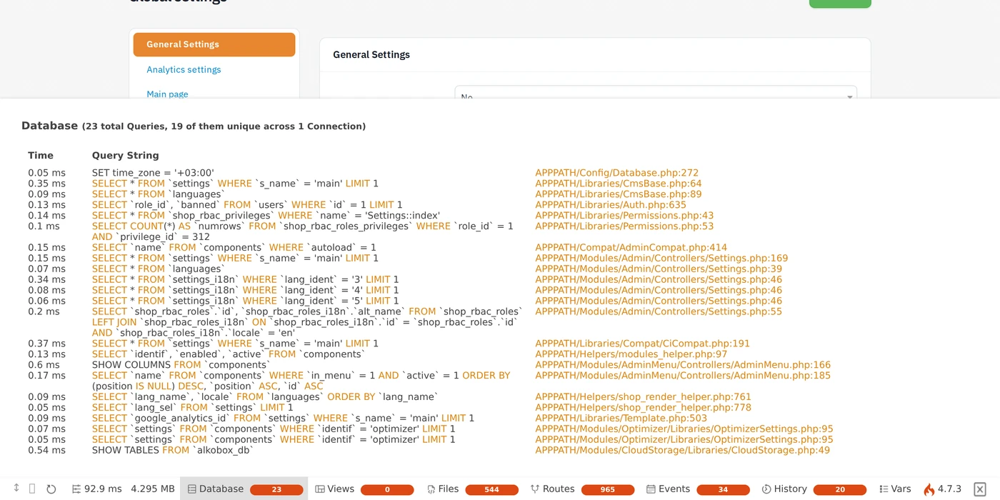Click the theme toggle icon beside reload
The height and width of the screenshot is (500, 1000).
point(32,489)
